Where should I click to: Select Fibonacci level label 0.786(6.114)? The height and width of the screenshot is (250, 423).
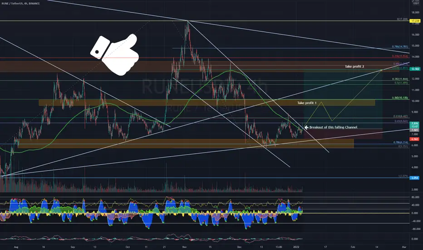[401, 142]
